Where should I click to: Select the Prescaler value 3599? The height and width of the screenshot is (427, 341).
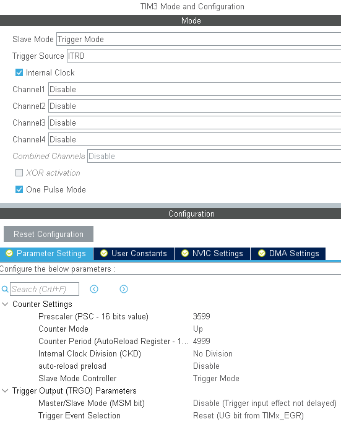point(201,316)
